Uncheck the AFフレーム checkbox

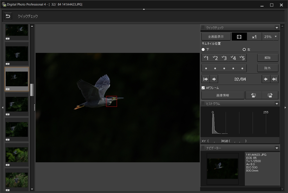pyautogui.click(x=203, y=88)
